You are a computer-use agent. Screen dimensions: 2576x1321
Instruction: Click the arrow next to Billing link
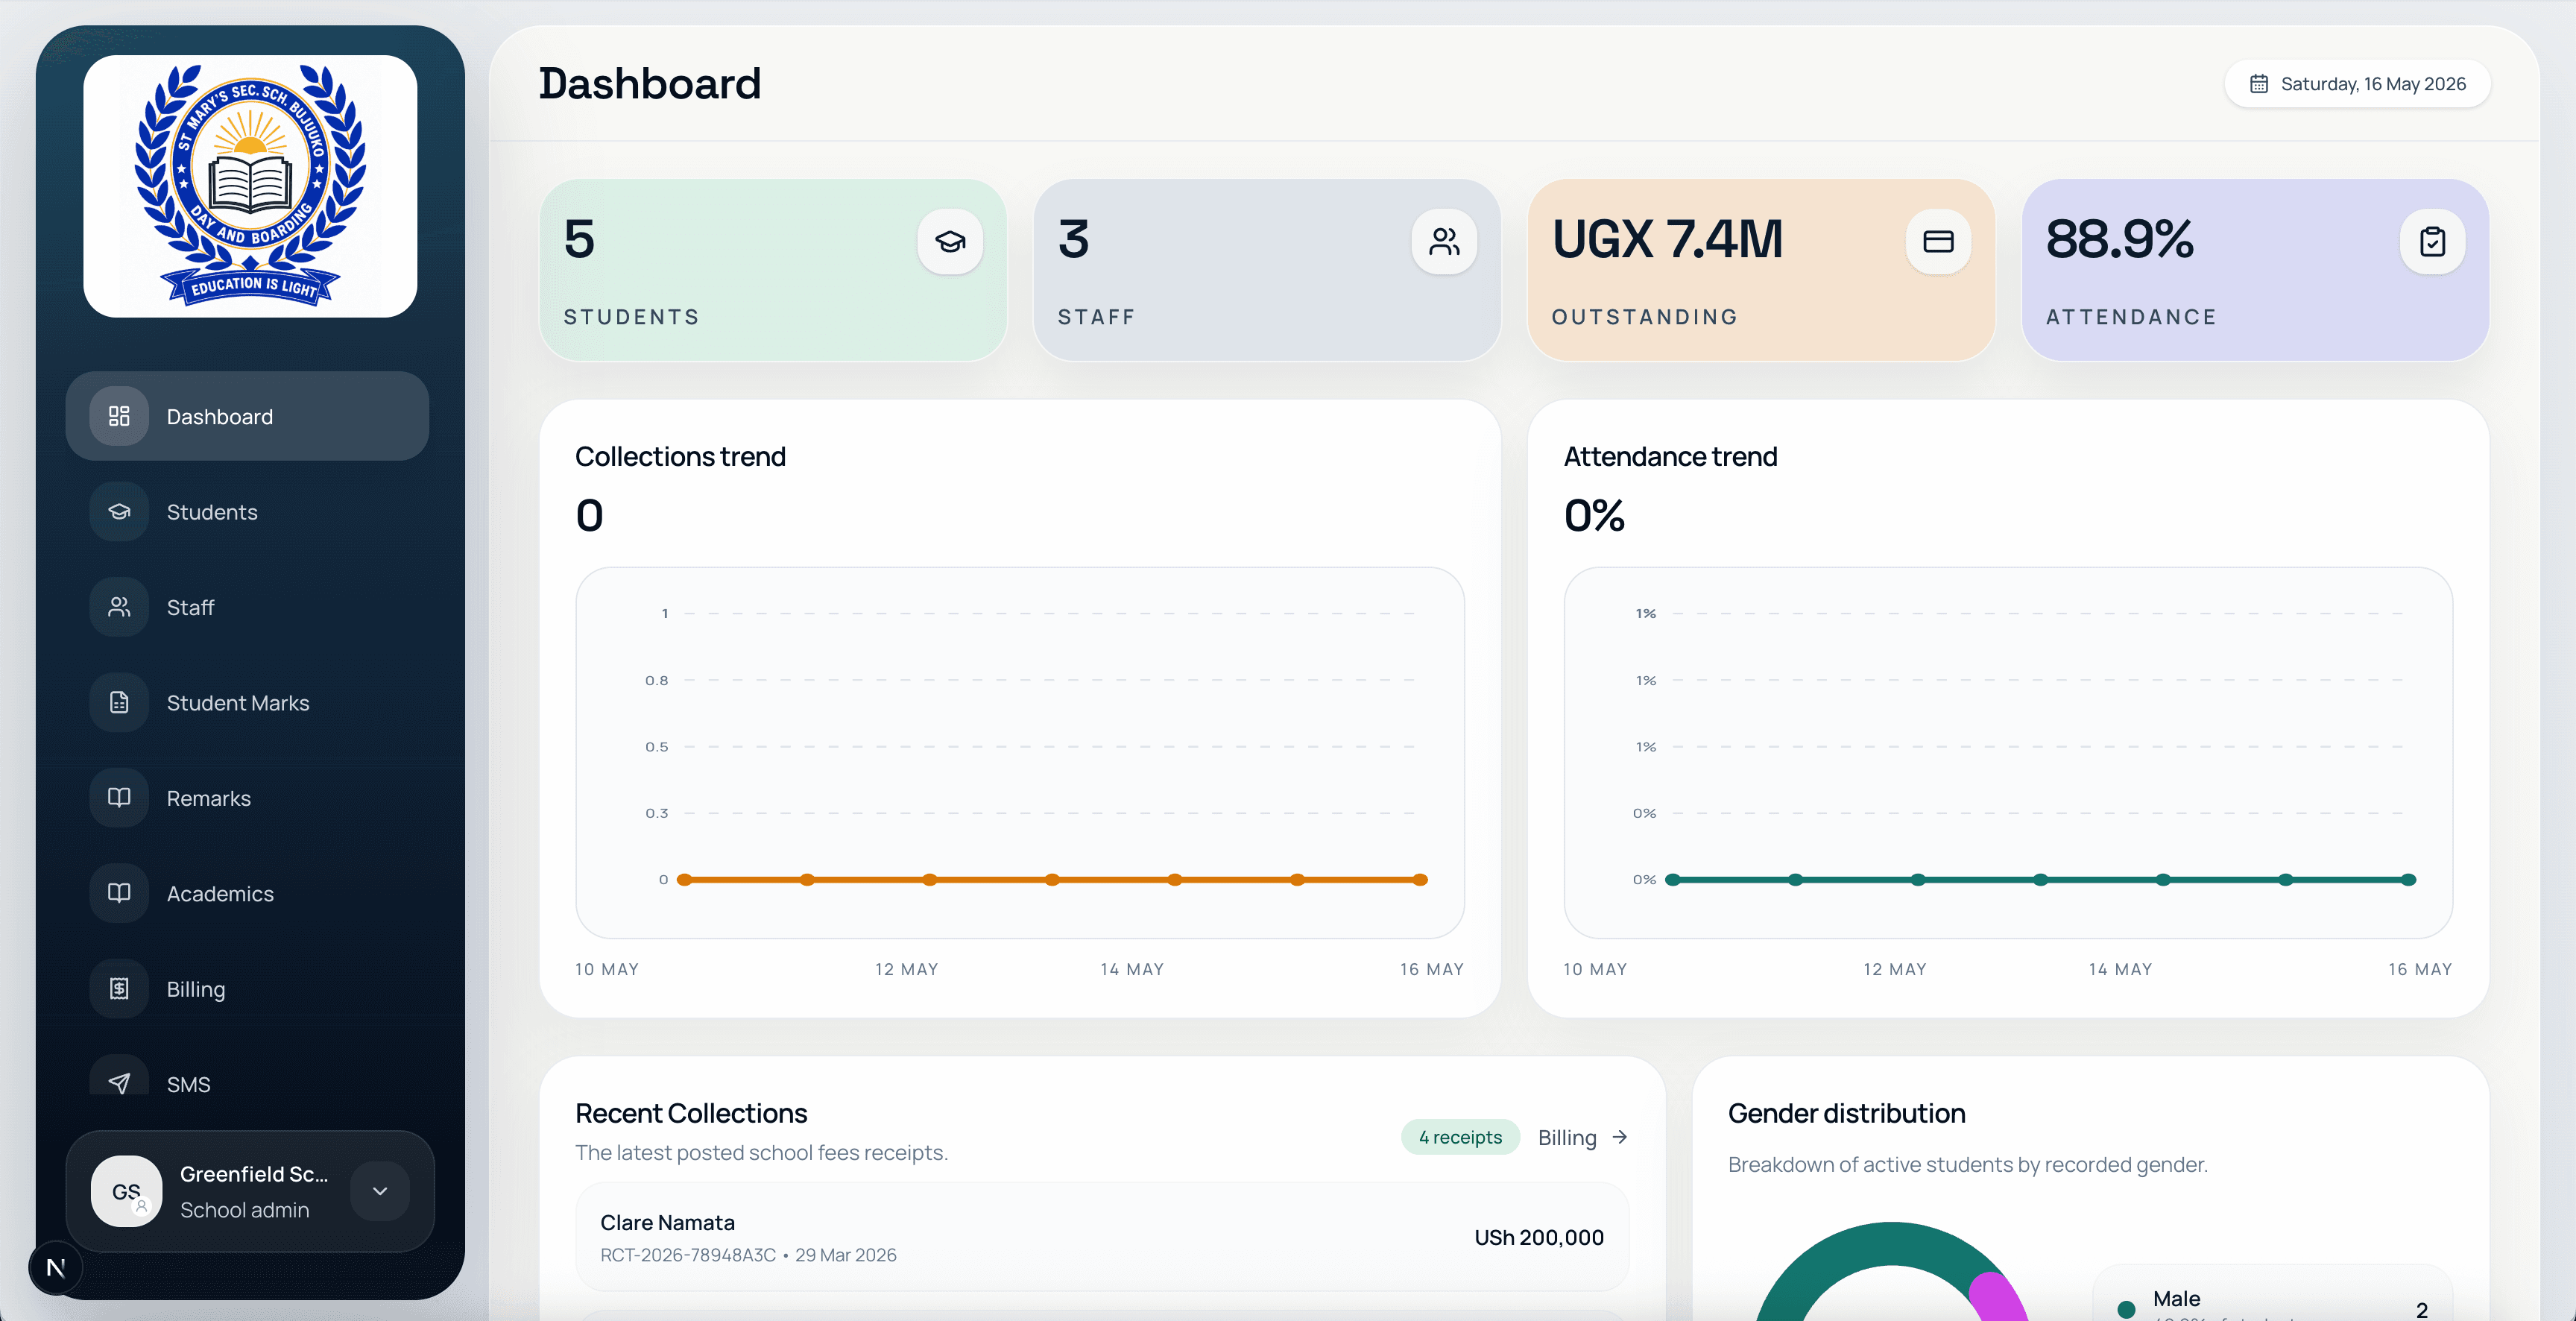(x=1620, y=1137)
